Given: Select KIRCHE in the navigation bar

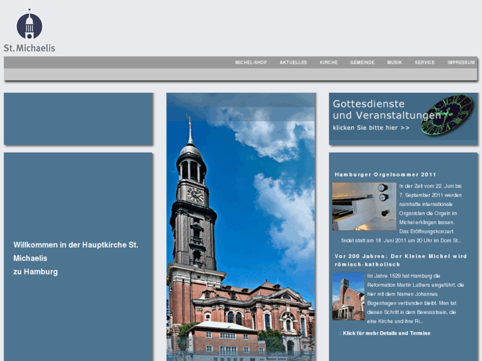Looking at the screenshot, I should [328, 62].
